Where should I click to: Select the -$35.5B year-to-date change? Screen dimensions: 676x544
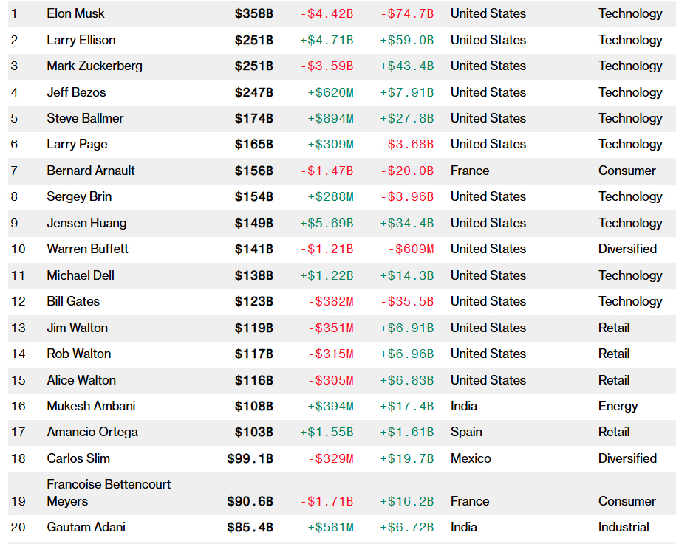coord(407,301)
